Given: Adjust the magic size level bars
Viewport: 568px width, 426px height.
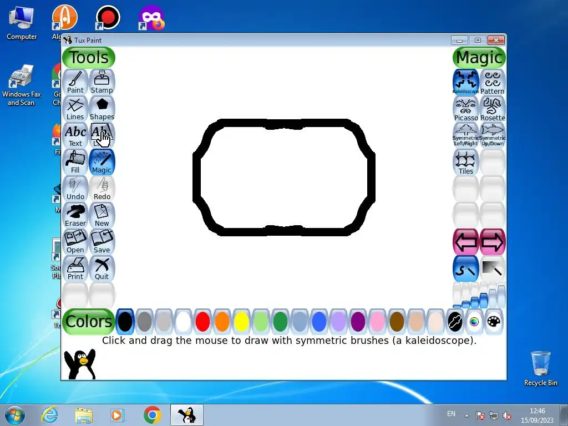Looking at the screenshot, I should [x=479, y=296].
